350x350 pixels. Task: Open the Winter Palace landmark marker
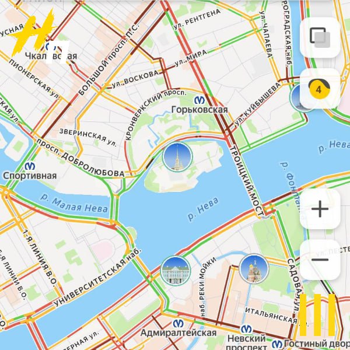176,271
